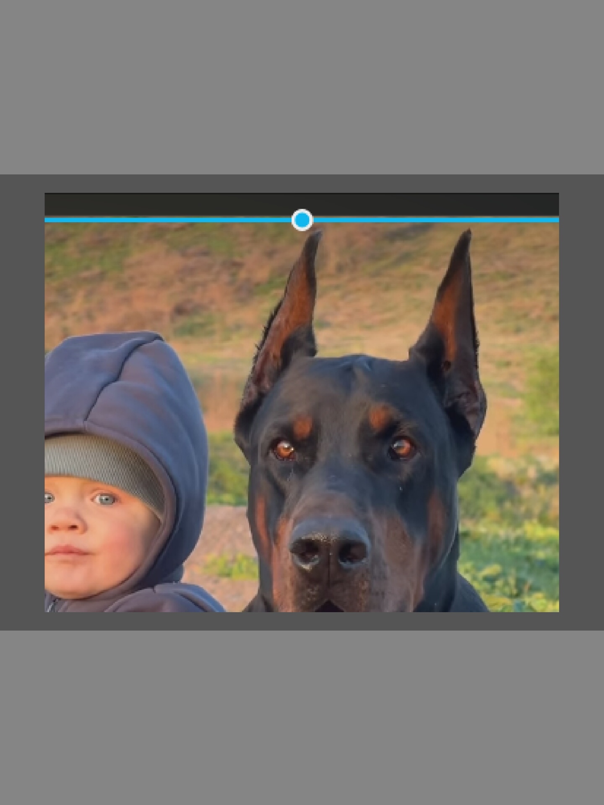Click the light gray area below the canvas
The image size is (604, 805).
coord(302,717)
